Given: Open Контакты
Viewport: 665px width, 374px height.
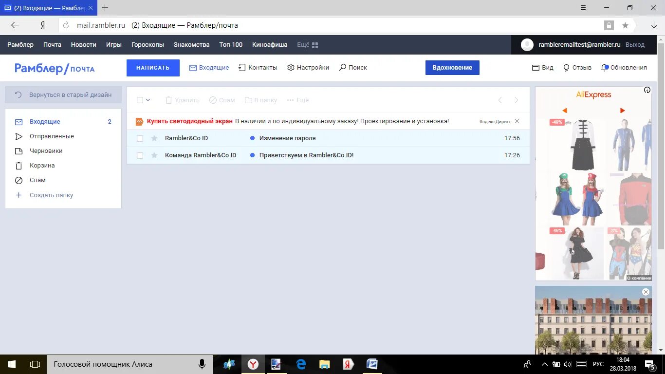Looking at the screenshot, I should (258, 68).
